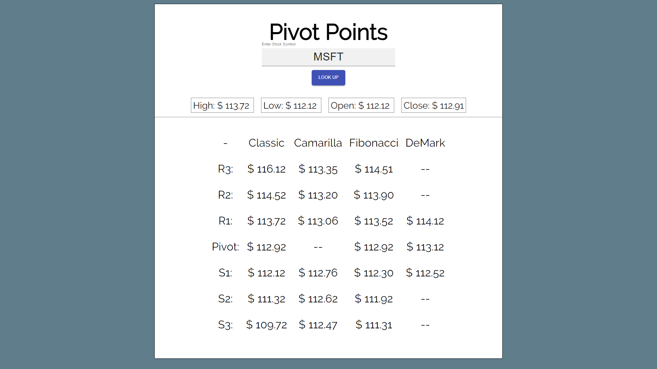Image resolution: width=657 pixels, height=369 pixels.
Task: Click the Classic column header
Action: pyautogui.click(x=266, y=143)
